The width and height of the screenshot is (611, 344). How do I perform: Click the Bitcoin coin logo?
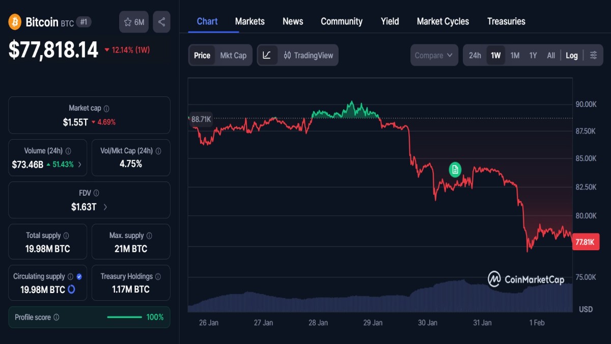14,21
